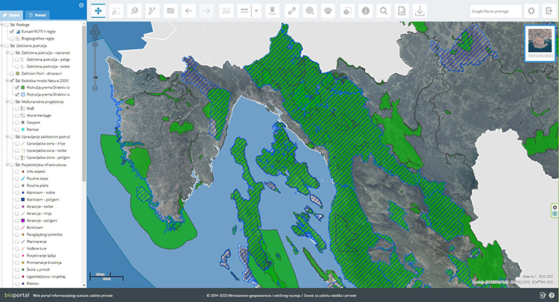Open the info identify tool

[x=365, y=10]
